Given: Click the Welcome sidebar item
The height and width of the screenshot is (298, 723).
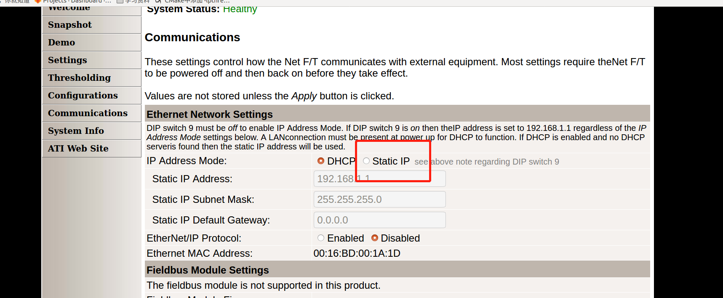Looking at the screenshot, I should 69,8.
